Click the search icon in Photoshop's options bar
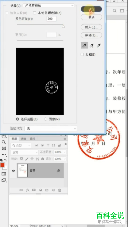This screenshot has height=227, width=128. point(115,11)
